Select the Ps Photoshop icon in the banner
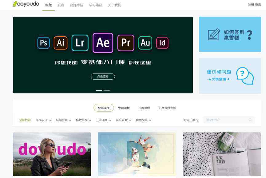The height and width of the screenshot is (178, 266). tap(43, 43)
